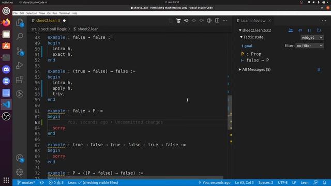
Task: Copy goal state to comment icon
Action: 291,30
